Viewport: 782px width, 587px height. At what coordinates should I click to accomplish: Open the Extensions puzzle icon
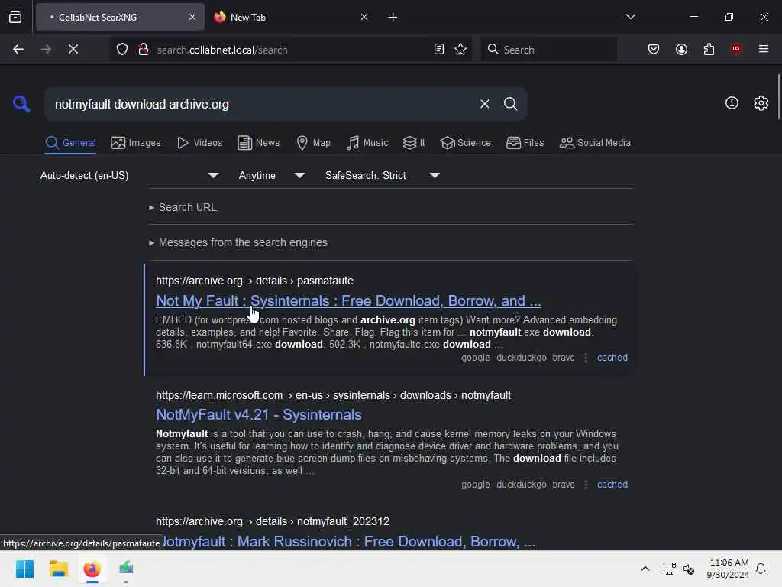pyautogui.click(x=709, y=49)
